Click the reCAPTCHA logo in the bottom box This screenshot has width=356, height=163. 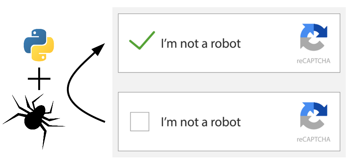(x=313, y=115)
